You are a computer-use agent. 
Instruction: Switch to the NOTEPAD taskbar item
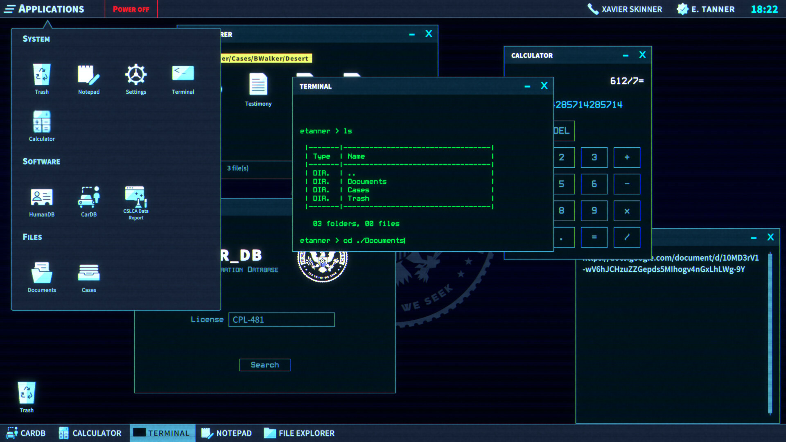227,433
